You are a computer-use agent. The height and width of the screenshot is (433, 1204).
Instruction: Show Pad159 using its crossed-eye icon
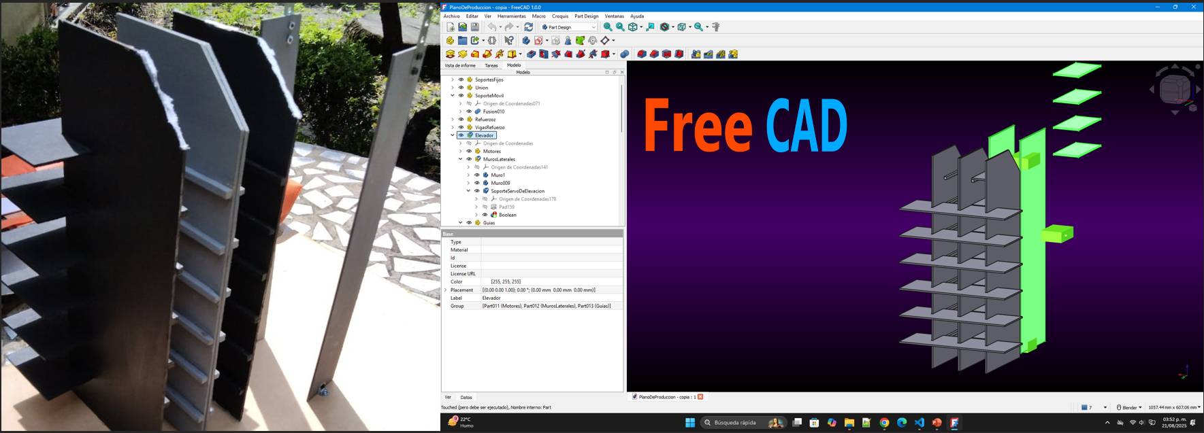[485, 207]
